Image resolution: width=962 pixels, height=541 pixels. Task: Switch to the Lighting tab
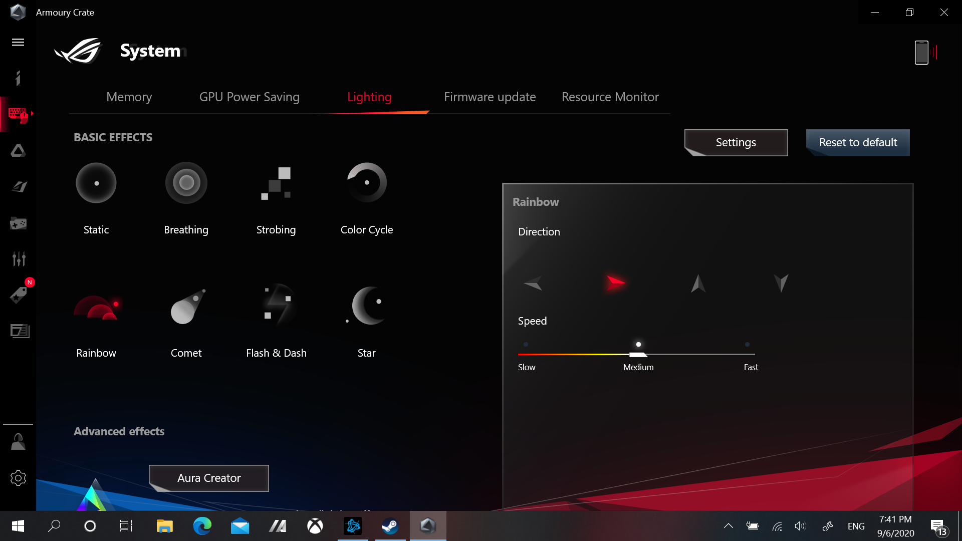(x=369, y=97)
